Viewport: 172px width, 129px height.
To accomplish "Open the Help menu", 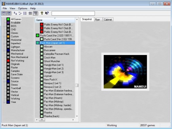I will [33, 9].
